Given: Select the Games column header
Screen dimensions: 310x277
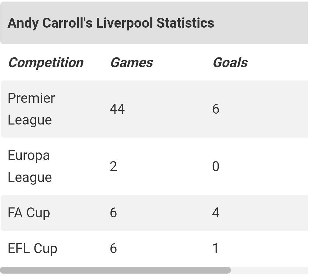Looking at the screenshot, I should (x=132, y=62).
